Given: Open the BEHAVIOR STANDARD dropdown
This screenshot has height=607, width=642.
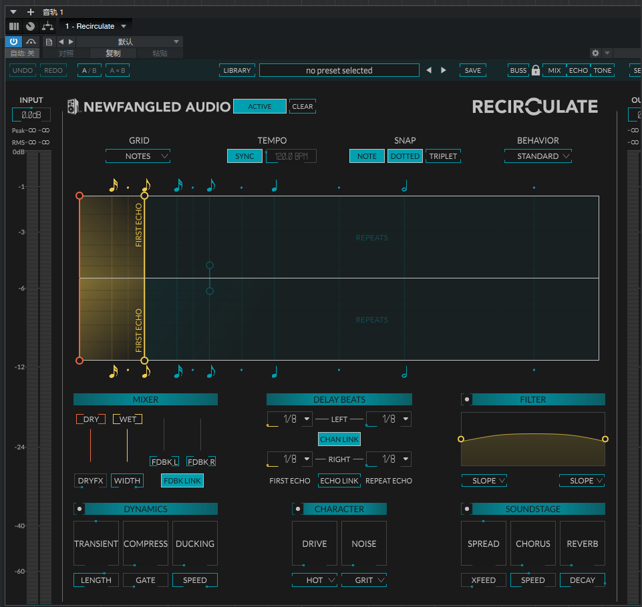Looking at the screenshot, I should coord(538,156).
